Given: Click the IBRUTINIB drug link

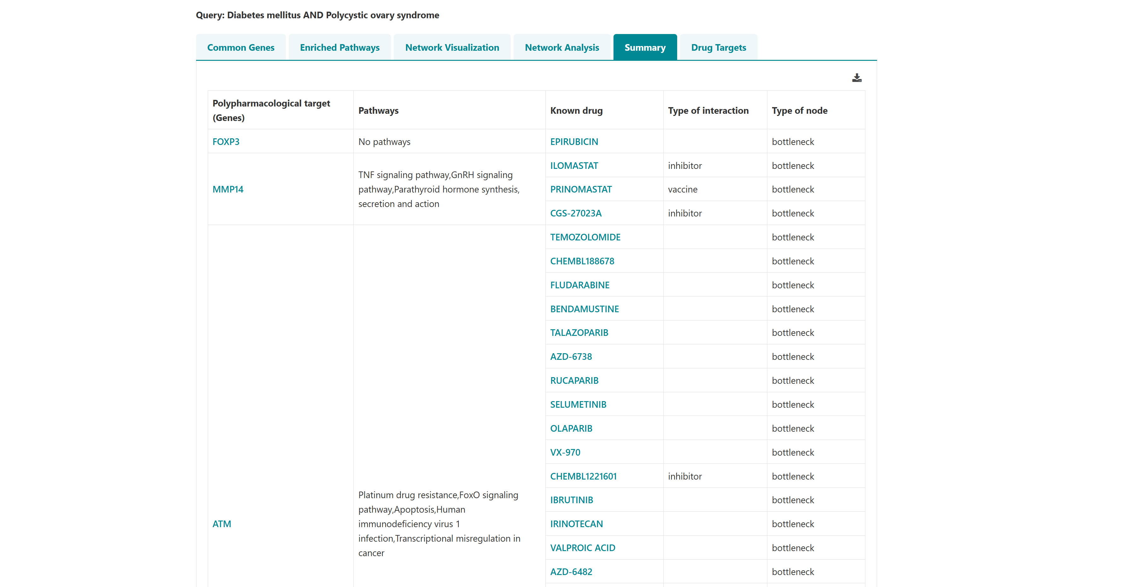Looking at the screenshot, I should [572, 500].
